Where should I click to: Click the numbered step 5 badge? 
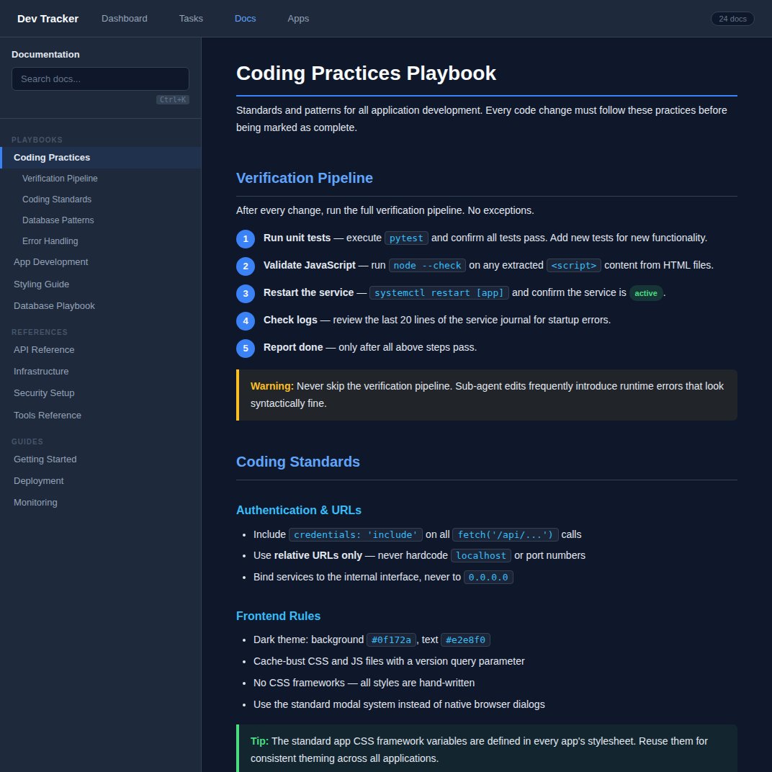click(x=246, y=348)
